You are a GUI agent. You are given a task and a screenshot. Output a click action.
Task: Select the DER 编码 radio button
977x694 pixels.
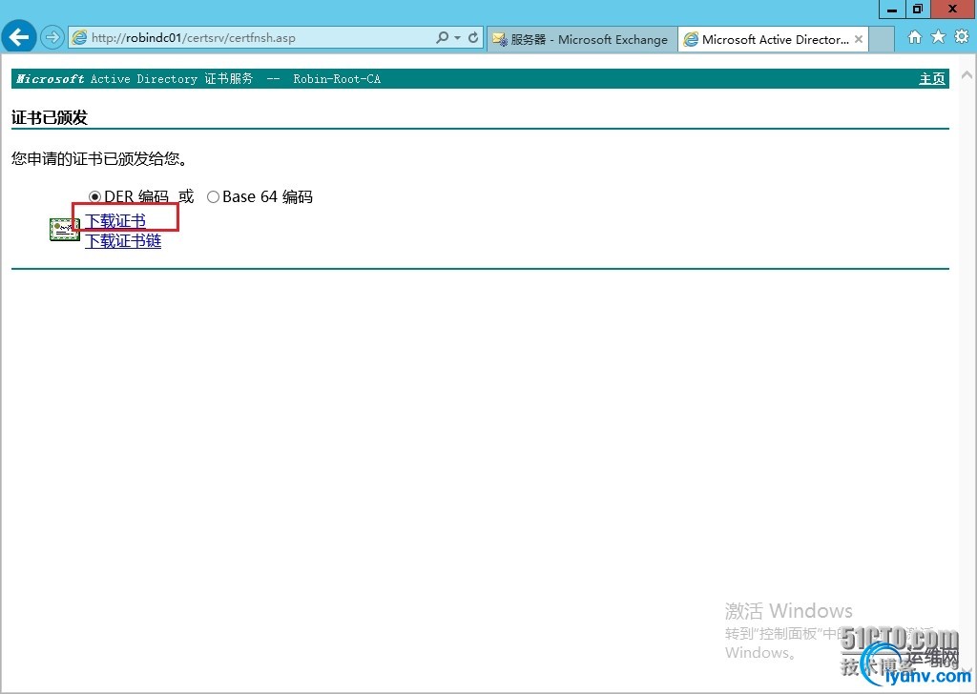click(x=94, y=196)
